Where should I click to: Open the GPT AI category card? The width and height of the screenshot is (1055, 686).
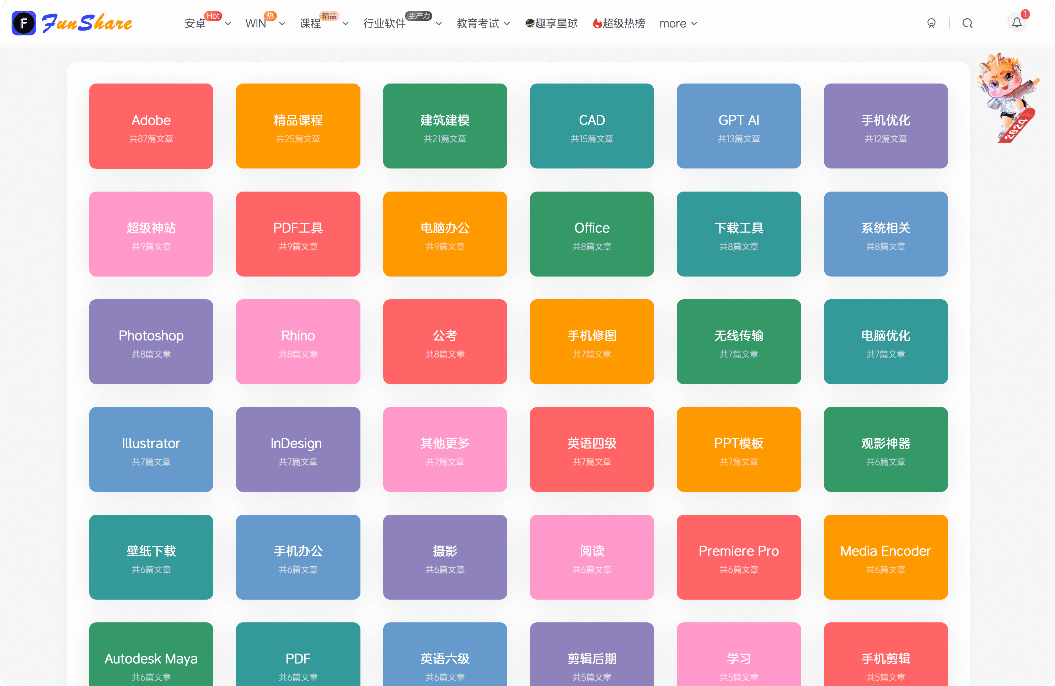[739, 126]
